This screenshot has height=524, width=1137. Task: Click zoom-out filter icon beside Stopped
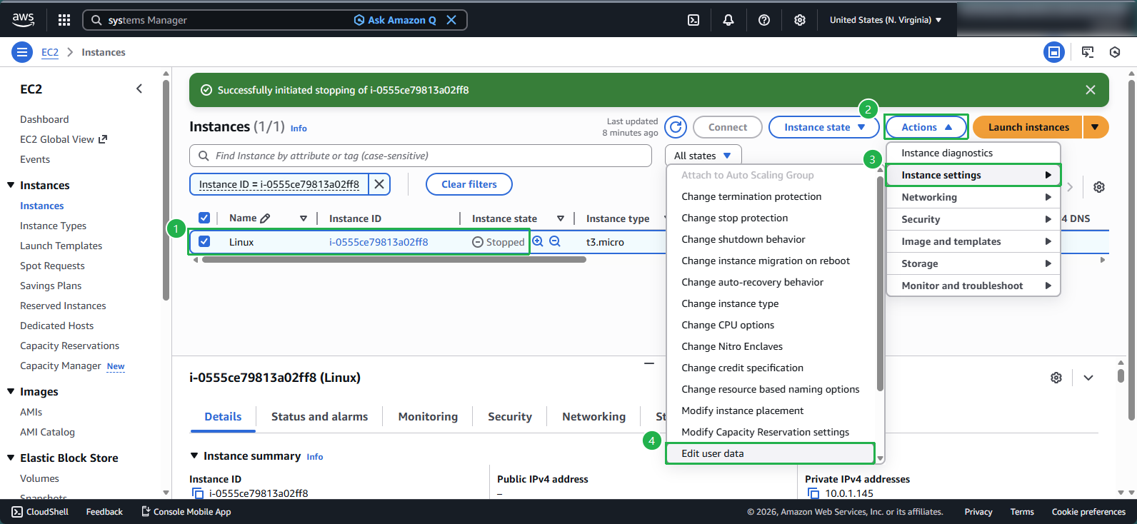tap(555, 241)
